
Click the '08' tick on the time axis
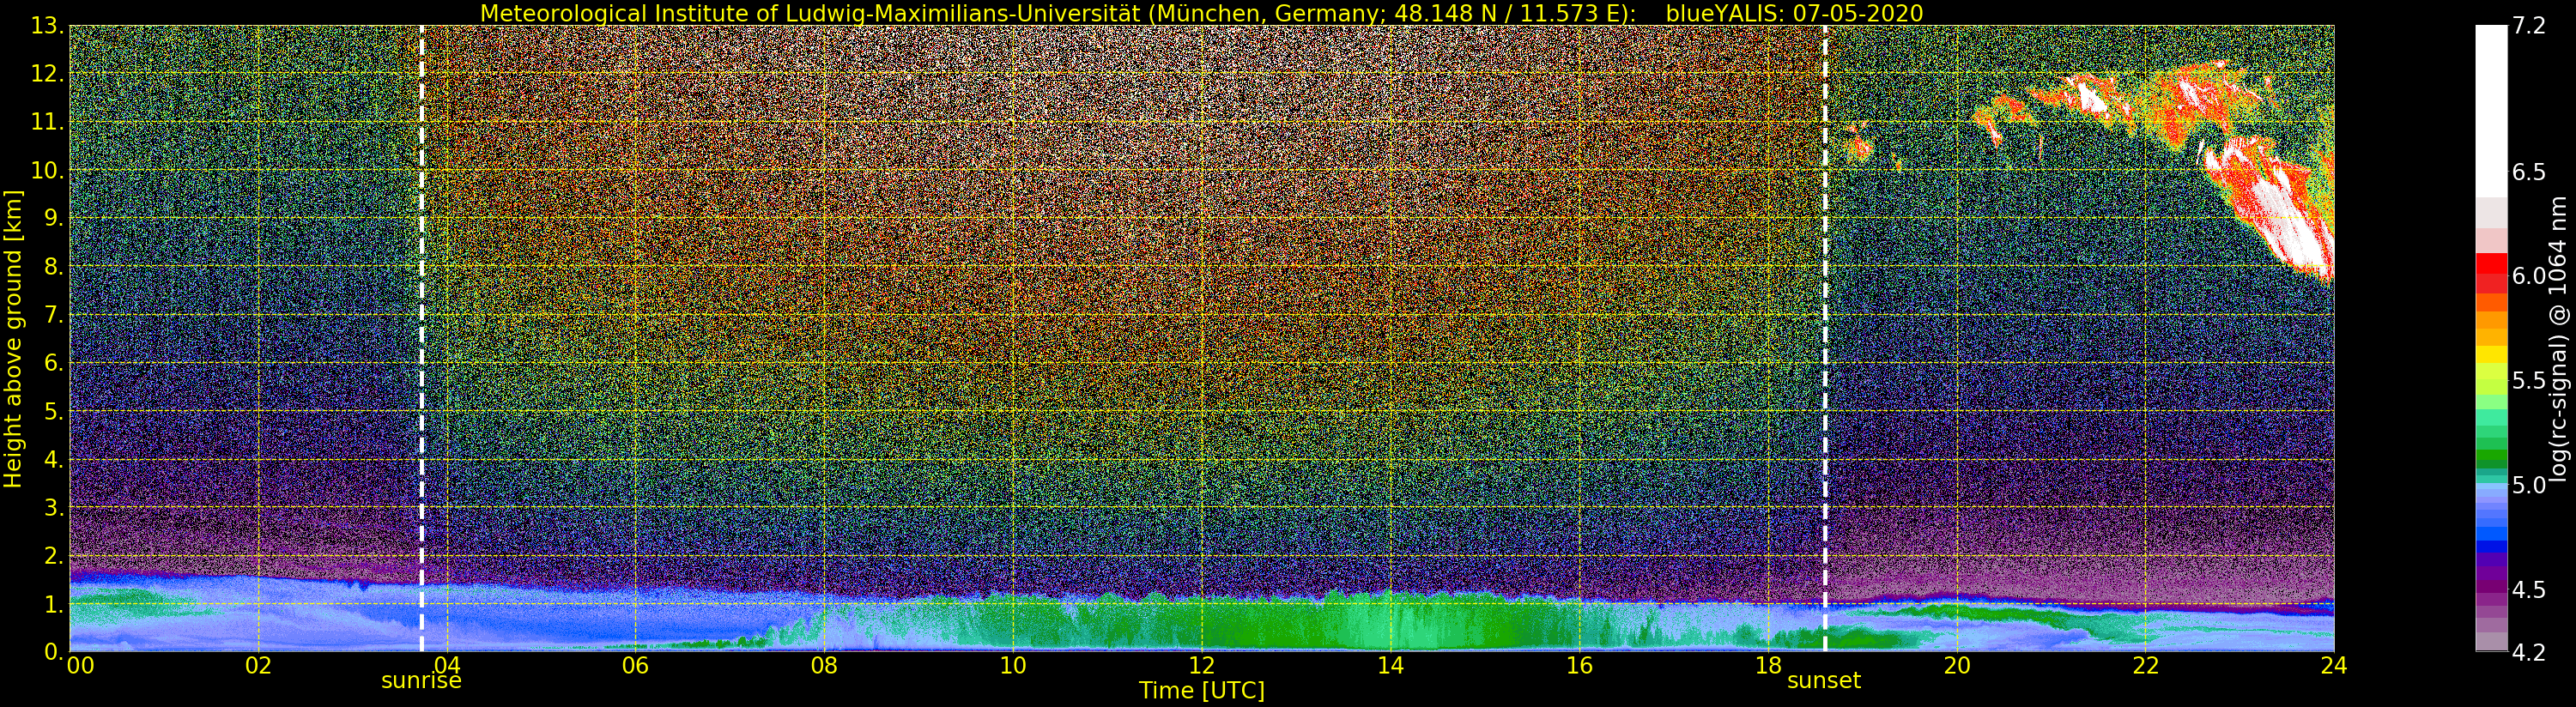(x=824, y=666)
